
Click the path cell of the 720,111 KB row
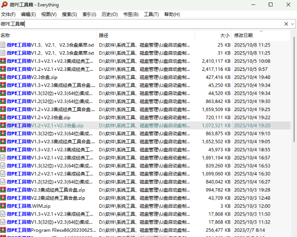point(144,117)
